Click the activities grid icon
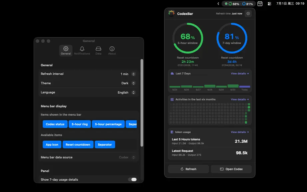Screen dimensions: 307x192 coord(172,99)
